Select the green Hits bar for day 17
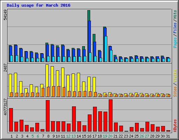179x140 pixels. (x=94, y=38)
